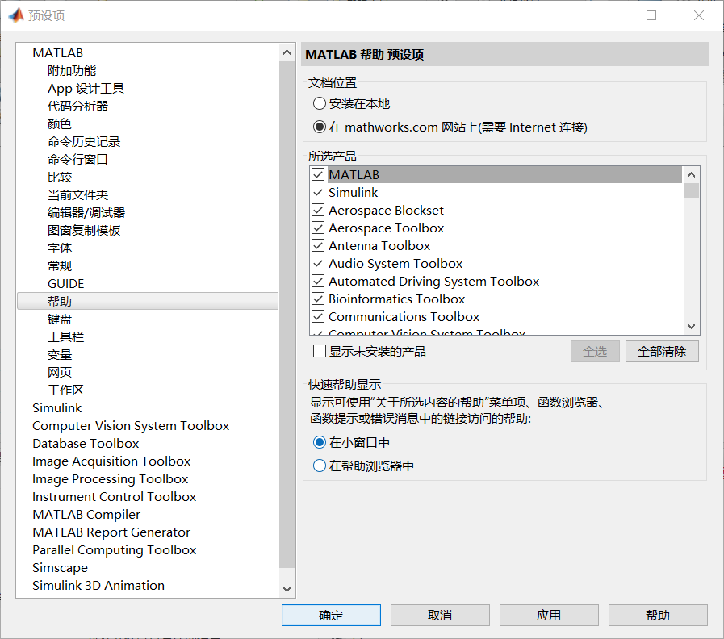Image resolution: width=724 pixels, height=639 pixels.
Task: Select Image Acquisition Toolbox in tree
Action: click(111, 461)
